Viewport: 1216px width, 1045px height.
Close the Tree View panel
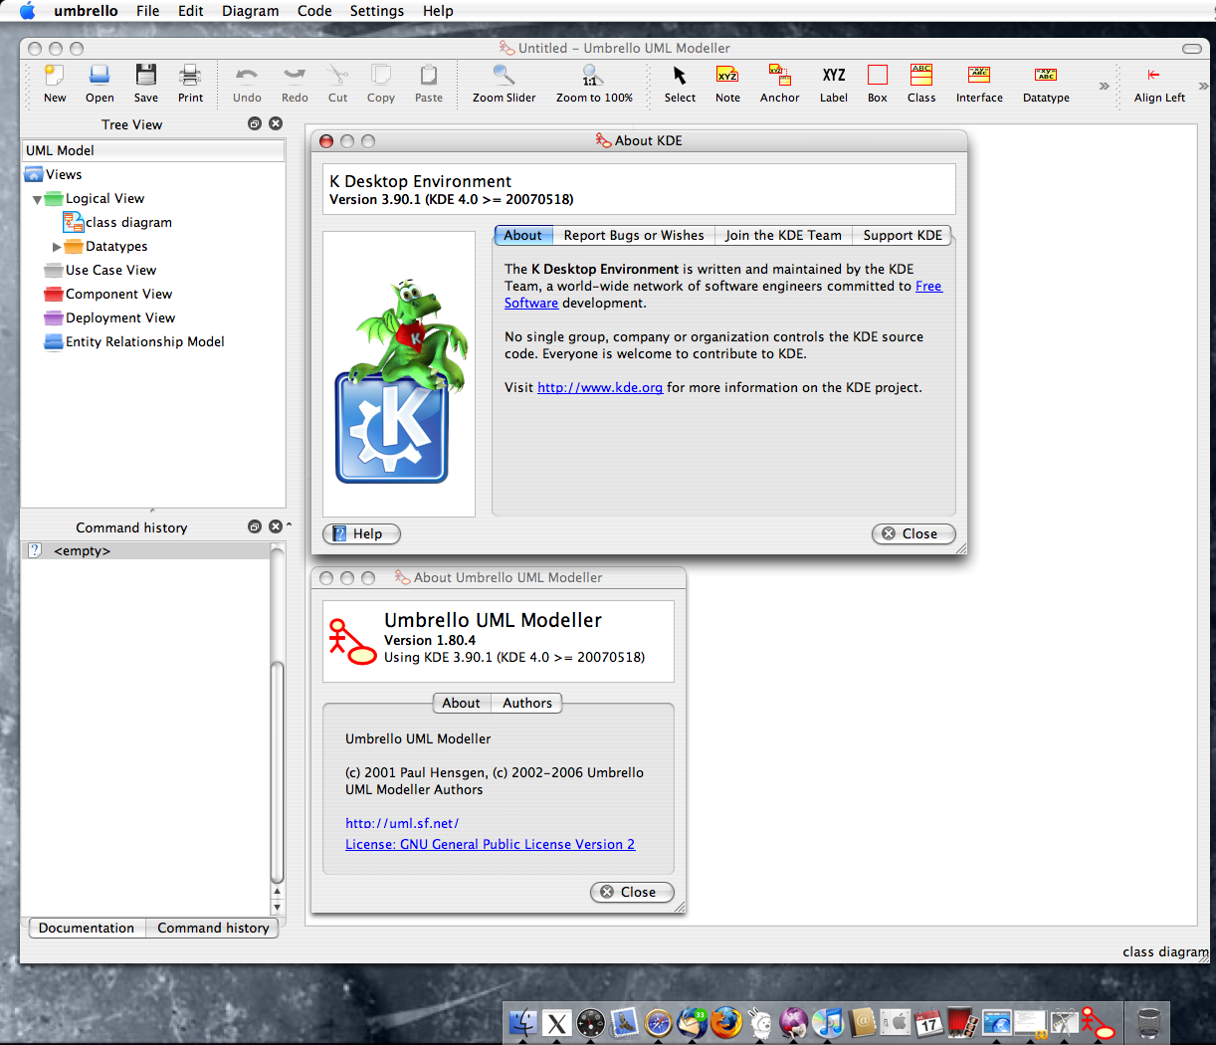(276, 123)
